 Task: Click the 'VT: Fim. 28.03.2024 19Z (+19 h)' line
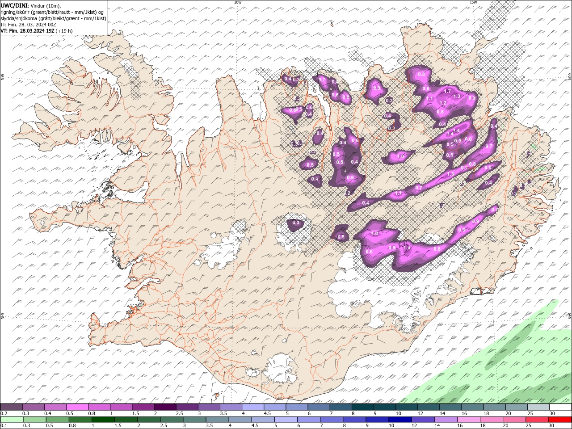pos(37,31)
